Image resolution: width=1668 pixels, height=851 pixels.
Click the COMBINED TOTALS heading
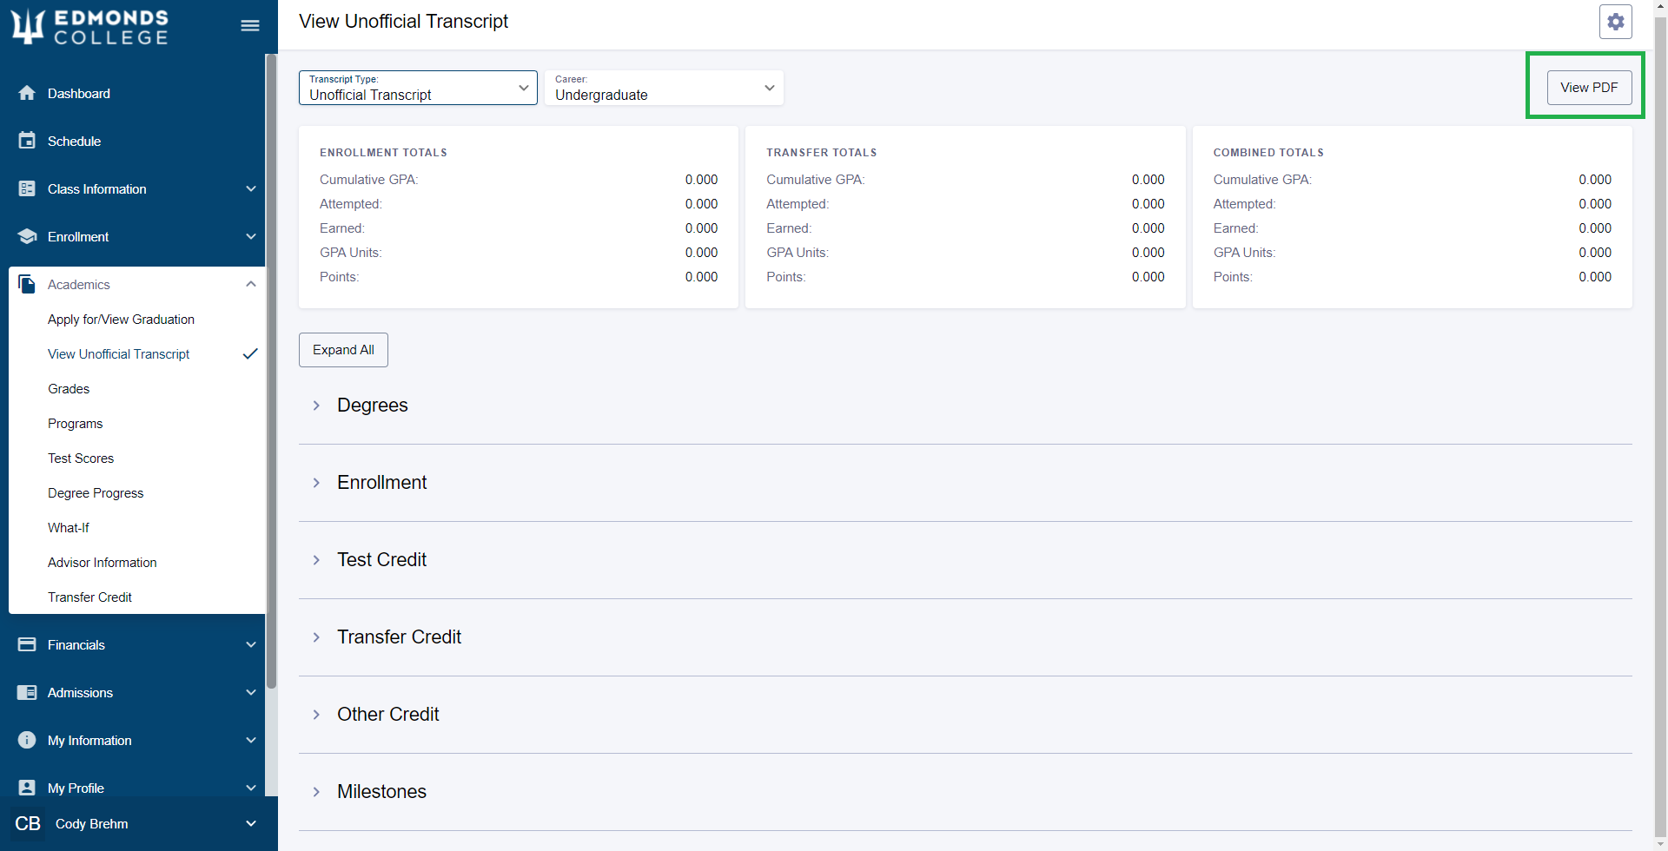point(1268,153)
